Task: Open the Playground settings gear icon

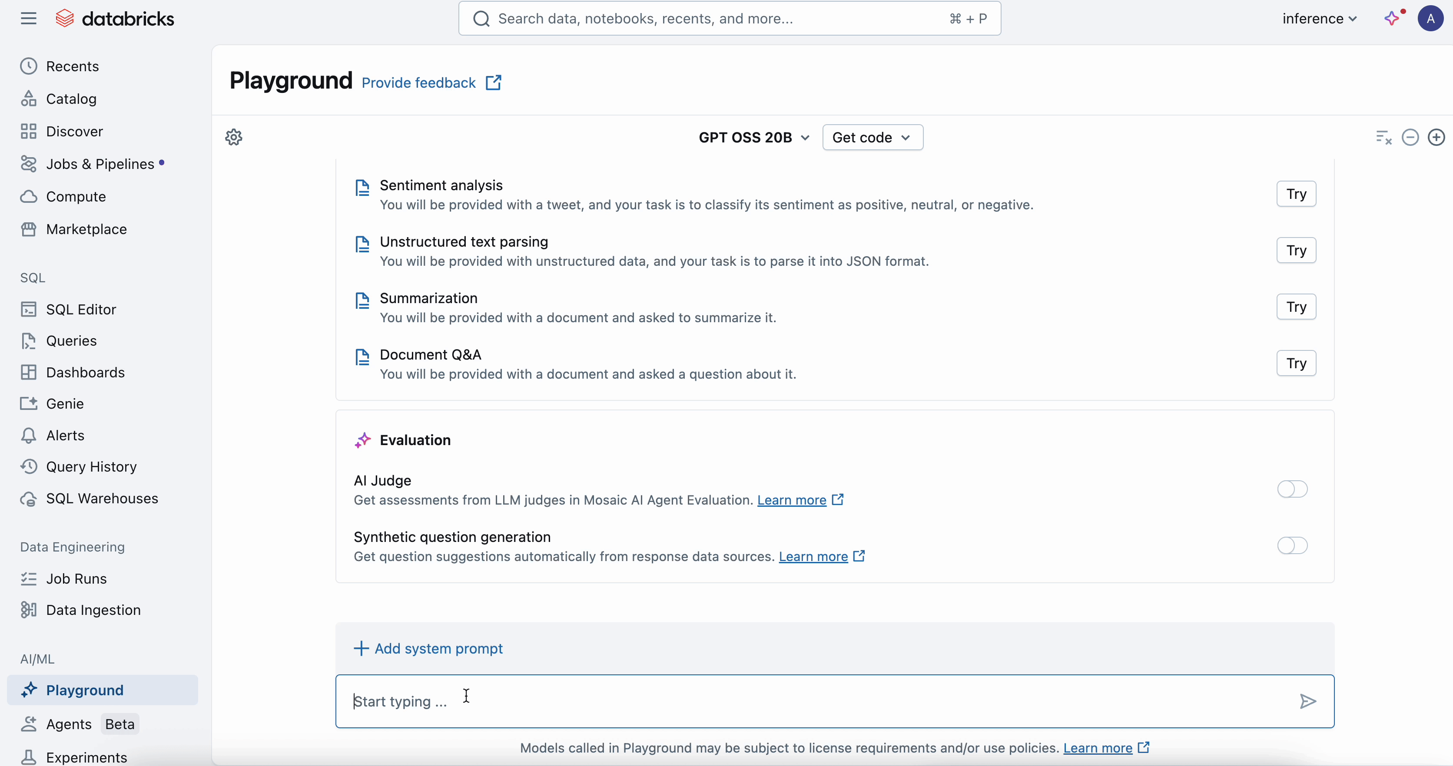Action: click(233, 137)
